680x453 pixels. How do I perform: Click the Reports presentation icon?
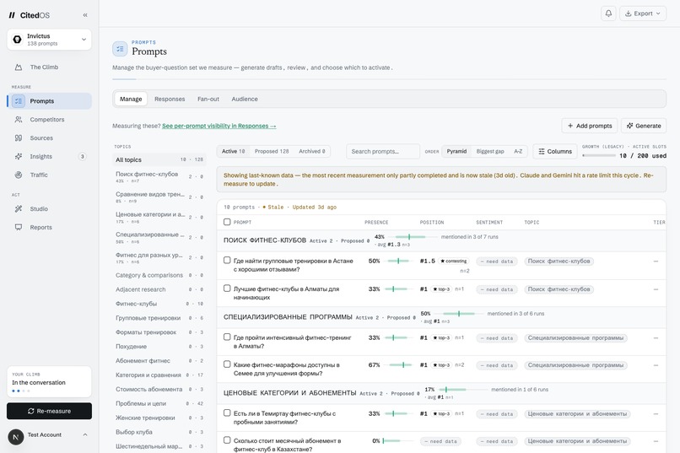point(19,227)
